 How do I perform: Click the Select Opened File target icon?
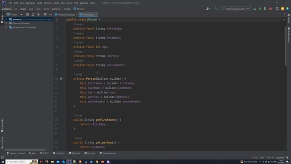(28, 14)
